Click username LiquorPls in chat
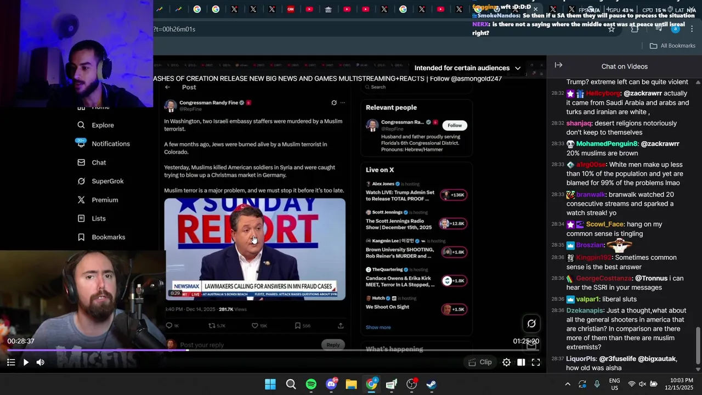Screen dimensions: 702x395 pos(581,359)
